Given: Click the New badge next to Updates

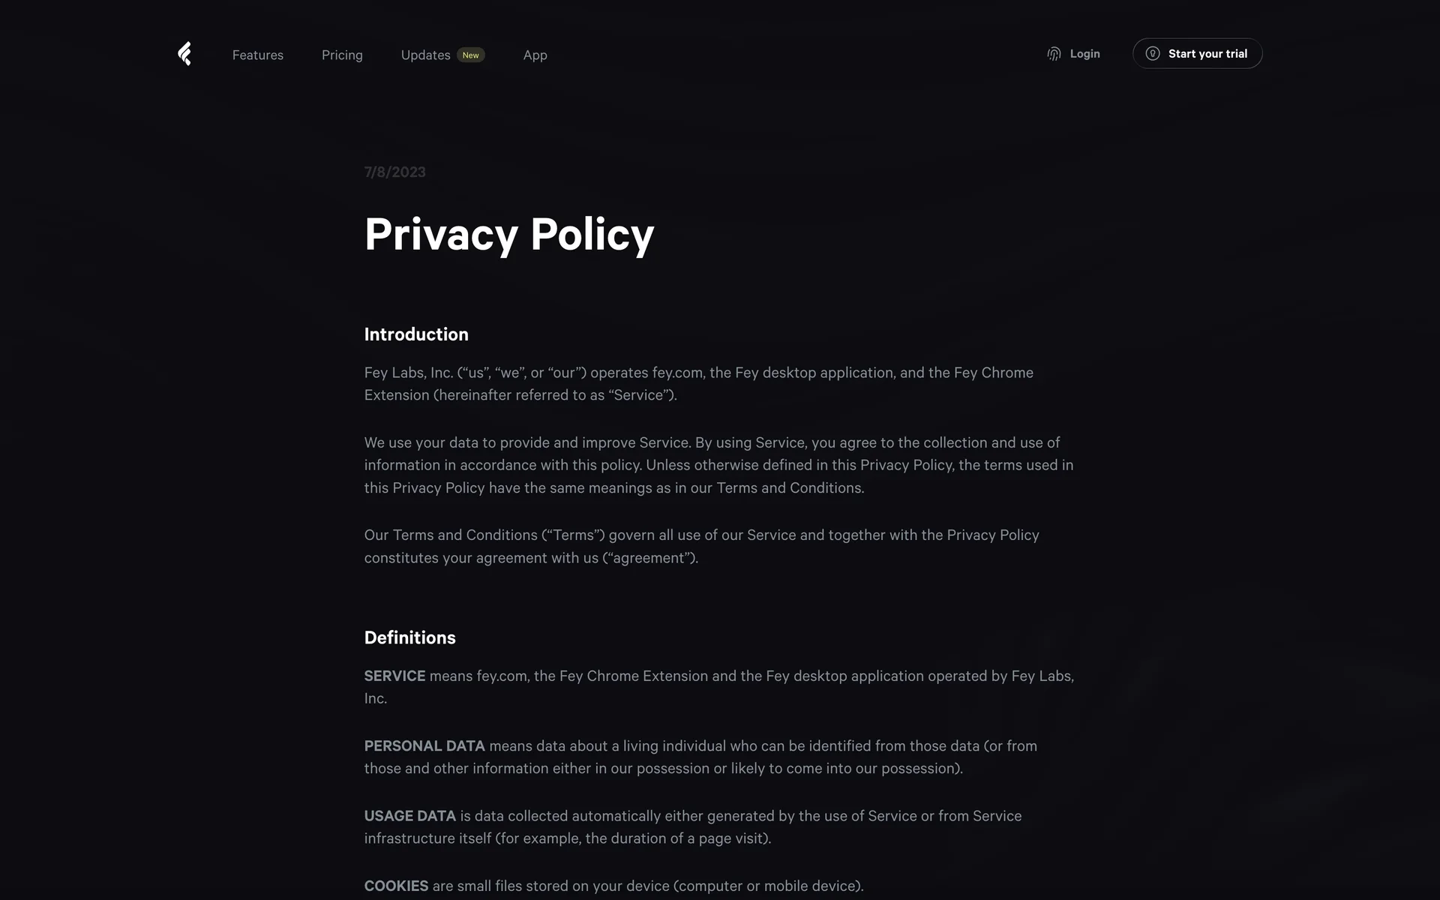Looking at the screenshot, I should pos(470,55).
